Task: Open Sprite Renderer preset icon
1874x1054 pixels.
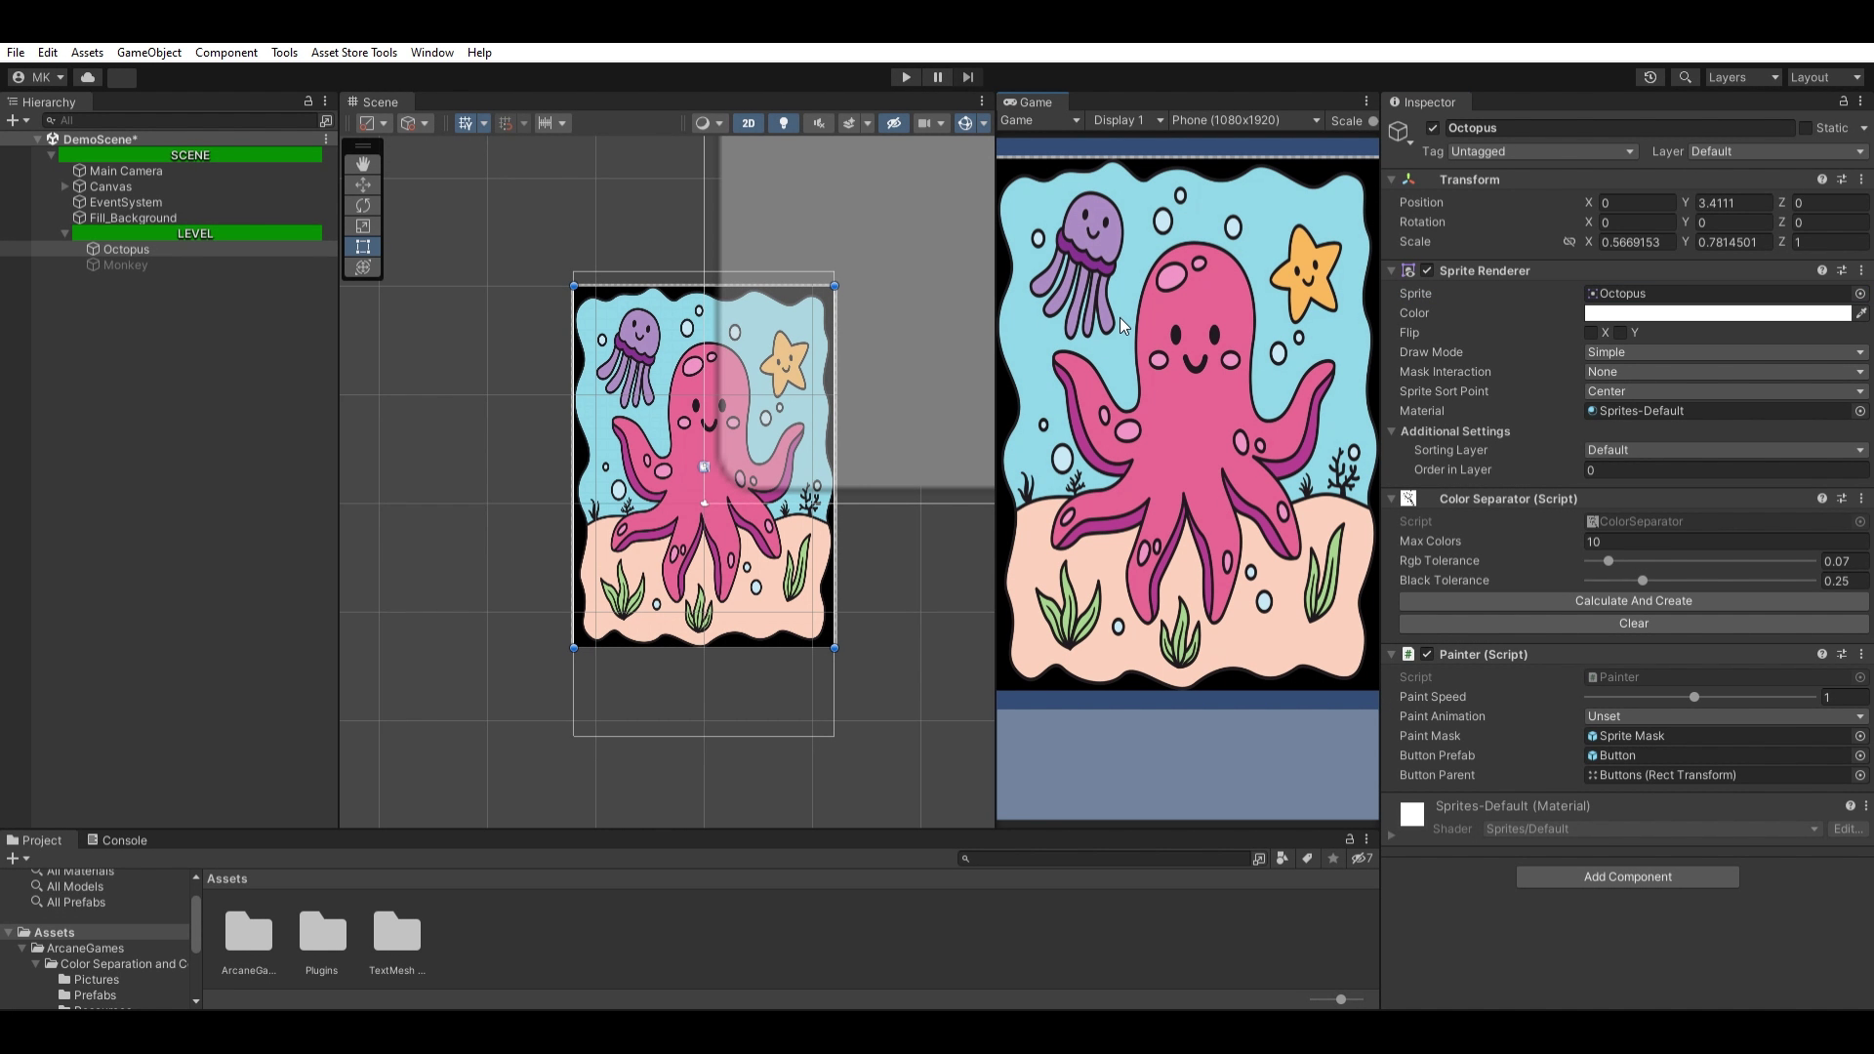Action: point(1842,270)
